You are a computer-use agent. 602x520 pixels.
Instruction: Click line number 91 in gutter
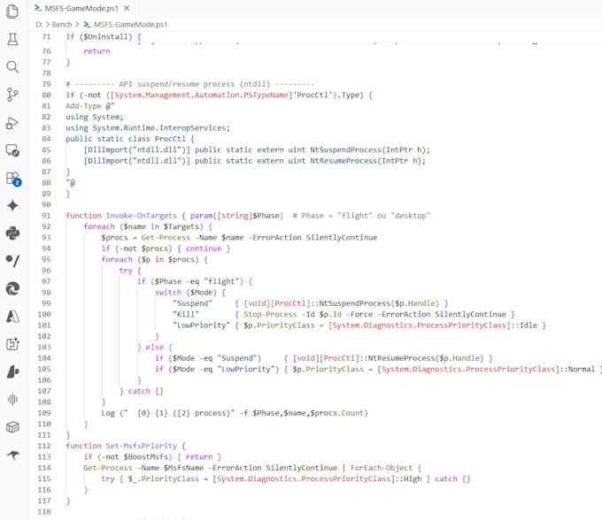pyautogui.click(x=46, y=216)
